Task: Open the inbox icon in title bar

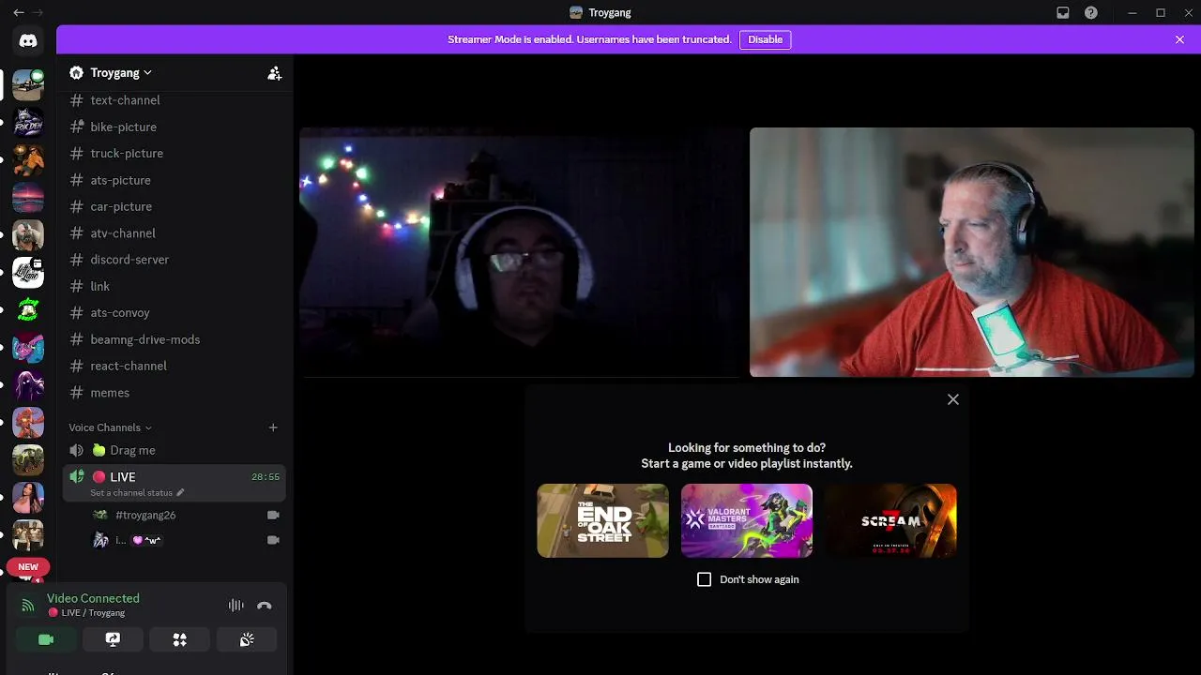Action: coord(1063,13)
